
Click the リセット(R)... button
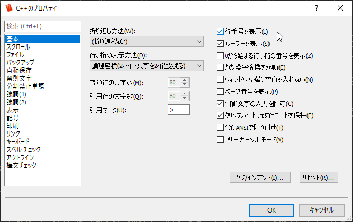319,178
